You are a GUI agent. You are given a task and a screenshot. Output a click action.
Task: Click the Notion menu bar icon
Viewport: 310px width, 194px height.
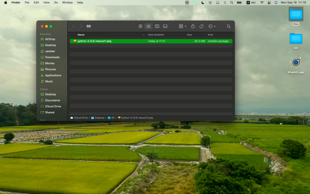[x=187, y=2]
